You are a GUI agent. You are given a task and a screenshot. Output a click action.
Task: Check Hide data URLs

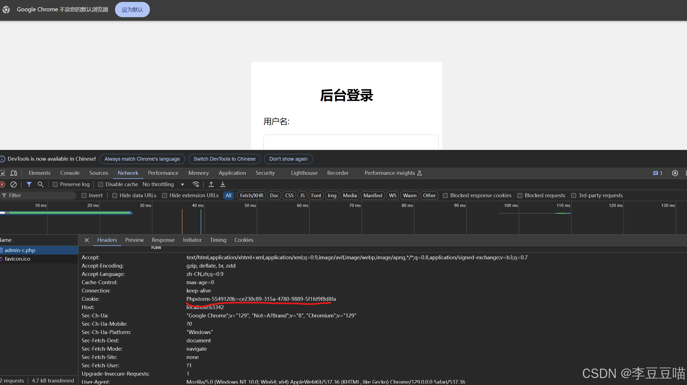[115, 195]
